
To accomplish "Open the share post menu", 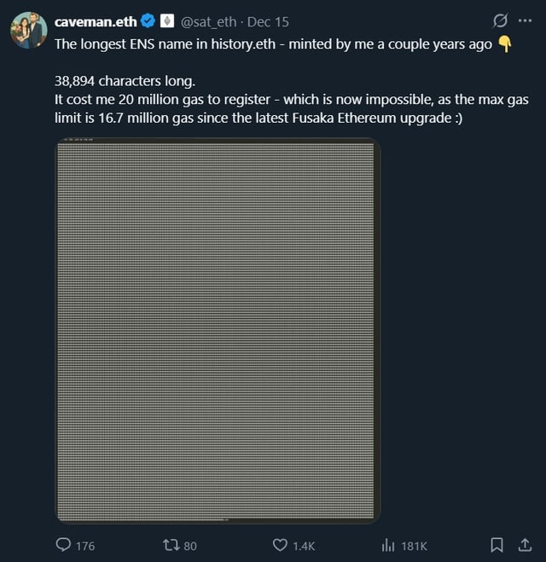I will click(523, 545).
